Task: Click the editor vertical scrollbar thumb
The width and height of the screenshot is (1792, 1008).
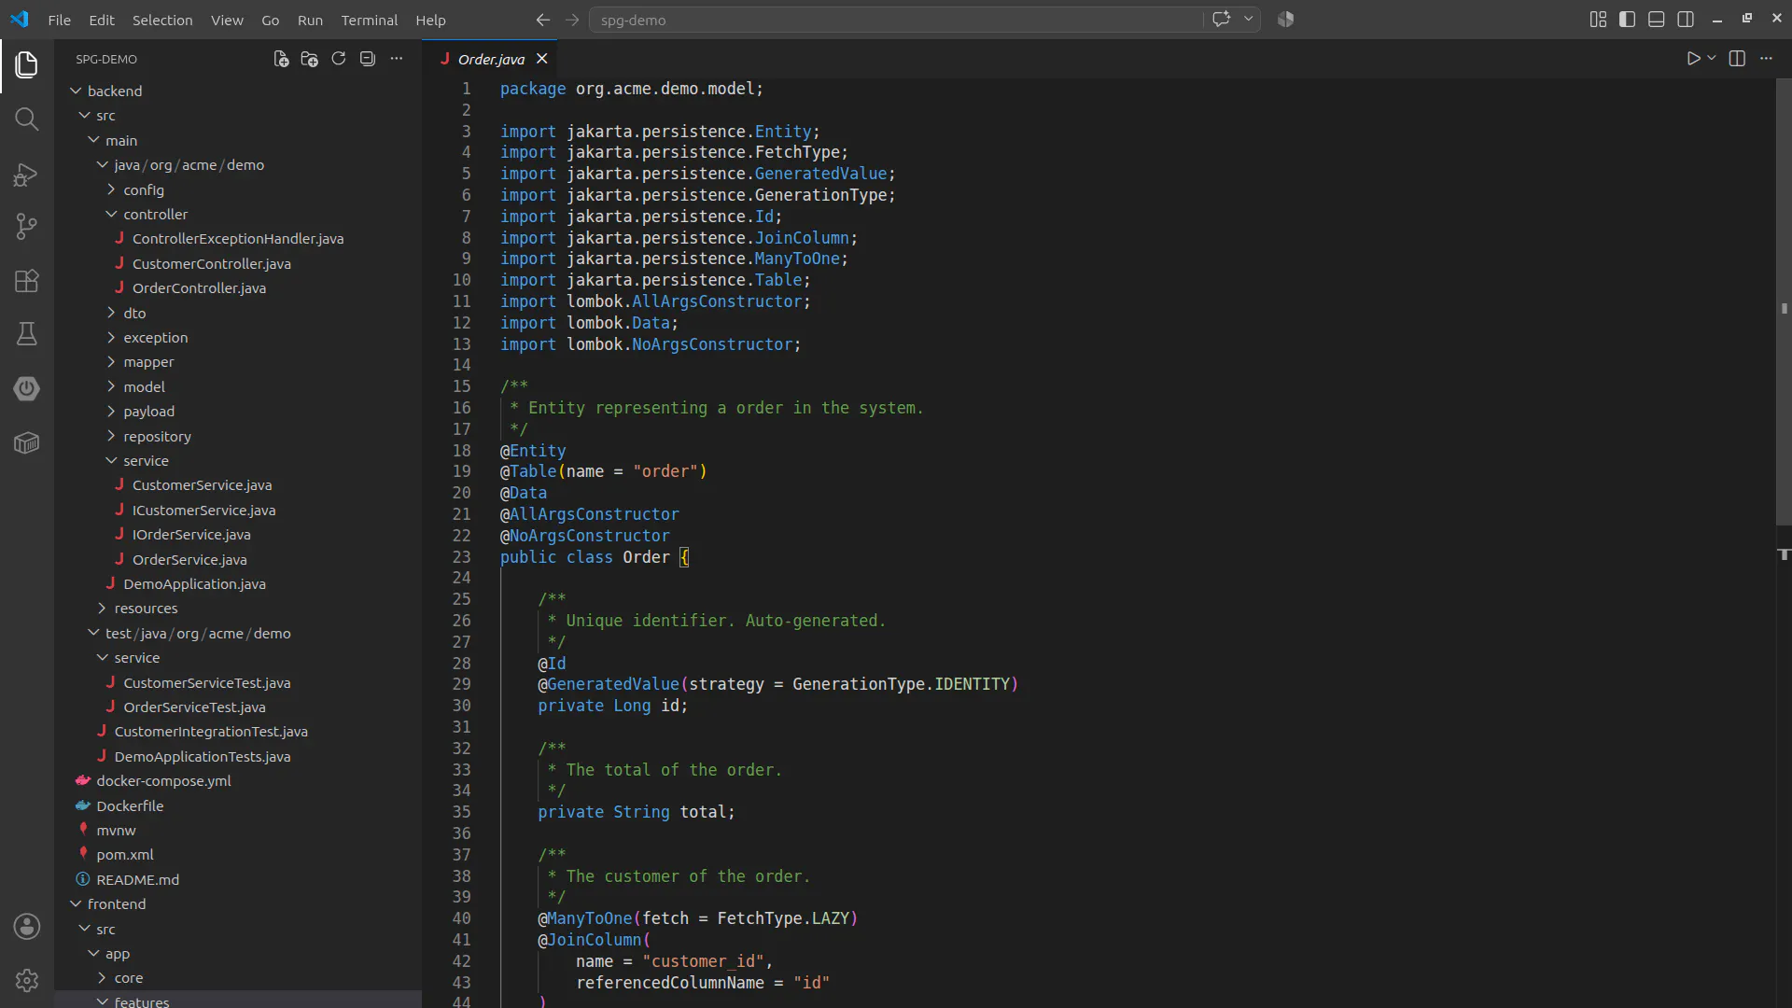Action: point(1784,301)
